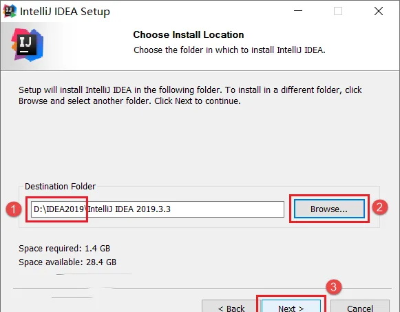Click the IntelliJ IDEA title bar icon
This screenshot has height=312, width=400.
tap(10, 11)
